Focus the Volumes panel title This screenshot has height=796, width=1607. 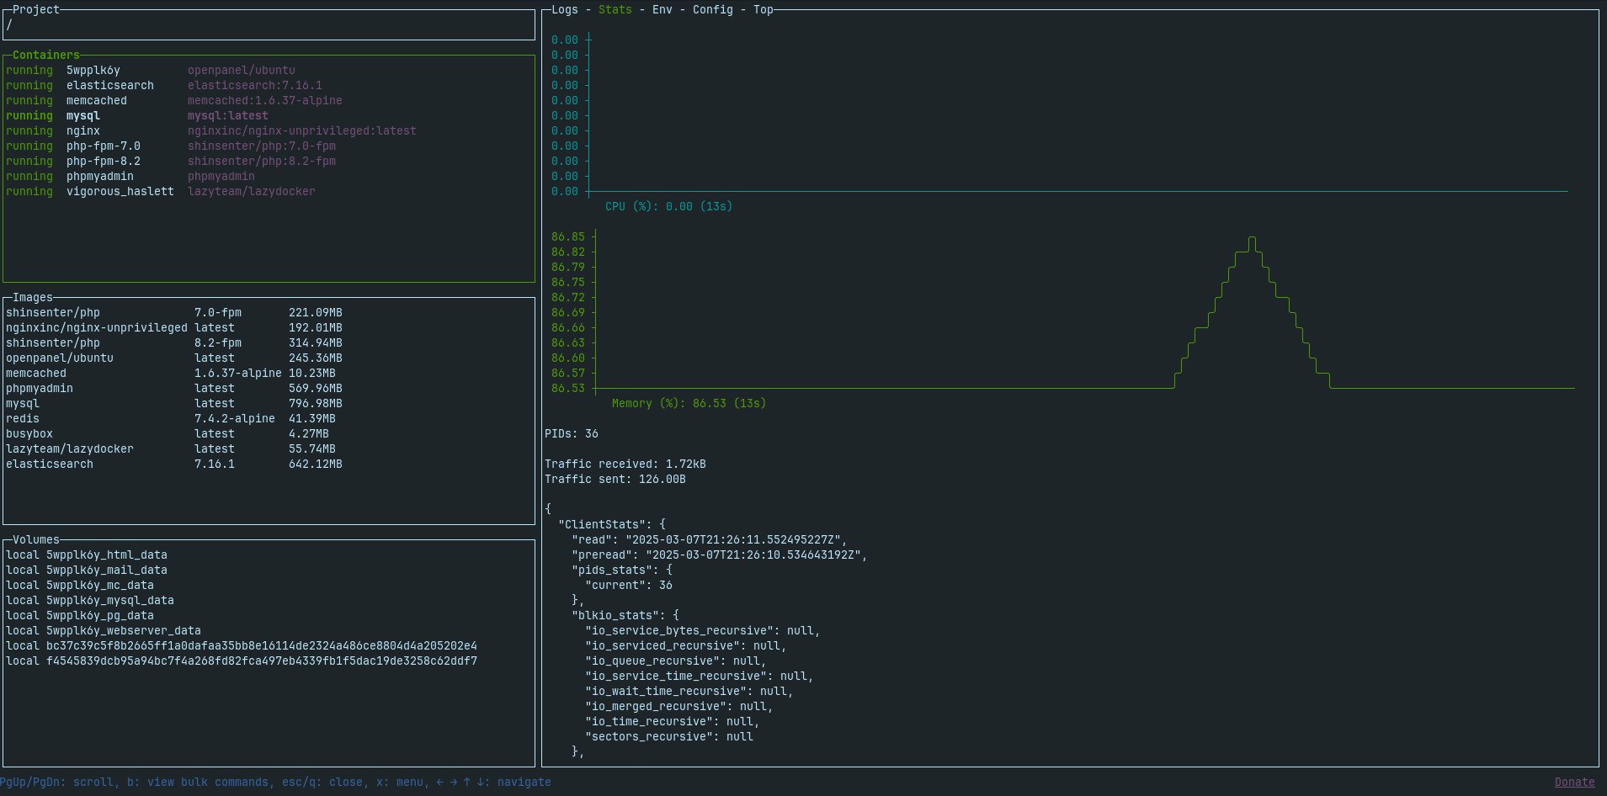36,539
